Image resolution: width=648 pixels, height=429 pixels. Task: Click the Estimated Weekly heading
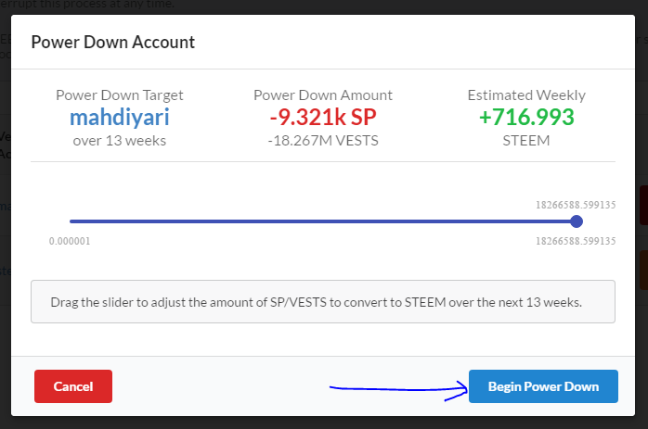click(x=527, y=95)
